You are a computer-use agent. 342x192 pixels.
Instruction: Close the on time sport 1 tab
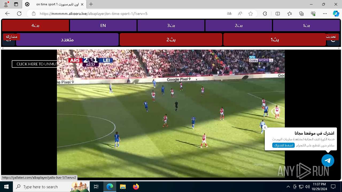pos(82,4)
